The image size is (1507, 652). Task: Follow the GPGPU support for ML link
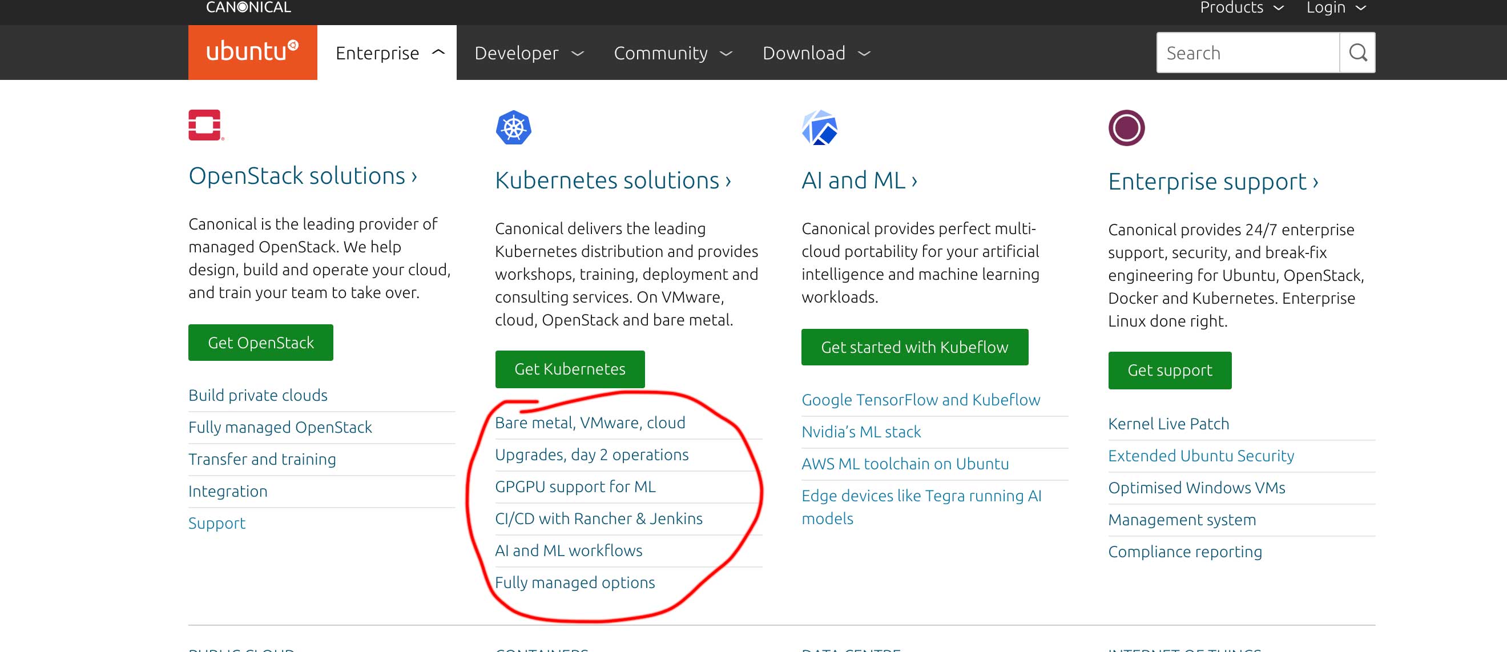574,486
